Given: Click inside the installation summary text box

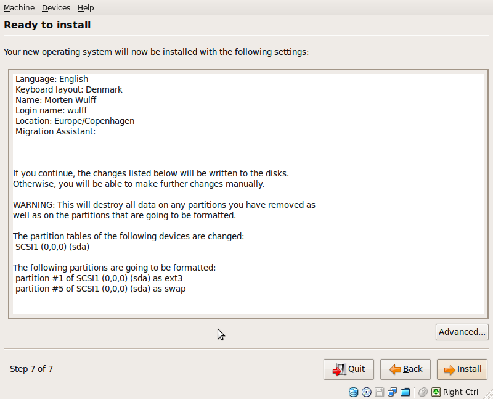Looking at the screenshot, I should click(x=248, y=194).
